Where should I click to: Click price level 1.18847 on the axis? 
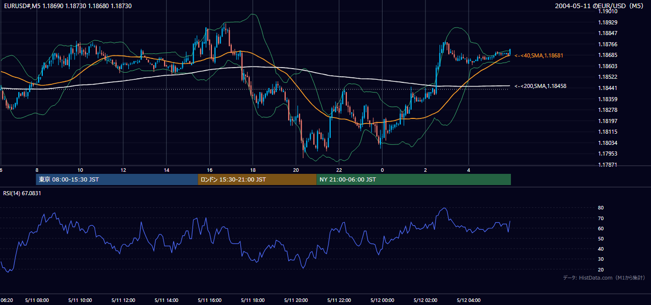(608, 33)
